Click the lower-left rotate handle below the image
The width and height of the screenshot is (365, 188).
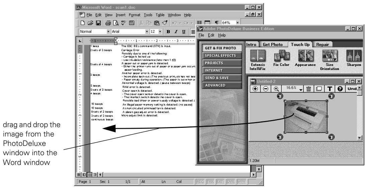[280, 137]
